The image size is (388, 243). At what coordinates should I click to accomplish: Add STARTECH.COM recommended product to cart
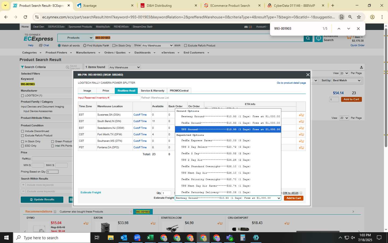pos(220,223)
